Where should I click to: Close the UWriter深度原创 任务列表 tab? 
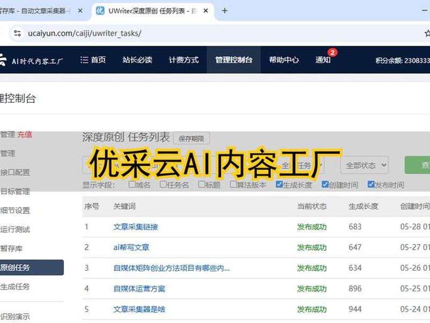[x=206, y=11]
